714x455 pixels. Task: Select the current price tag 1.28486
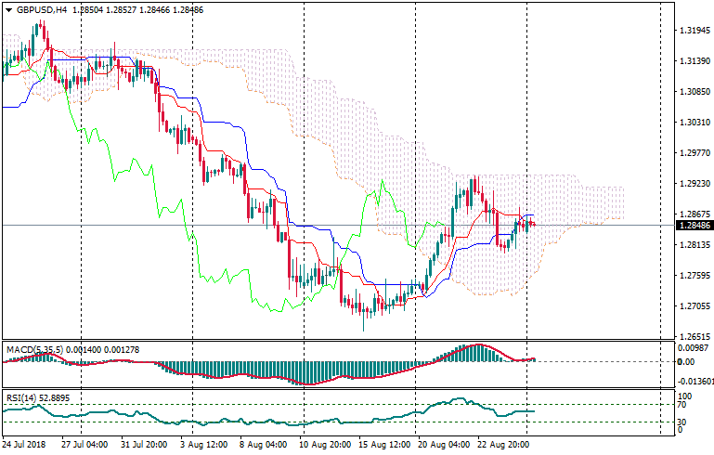point(693,226)
